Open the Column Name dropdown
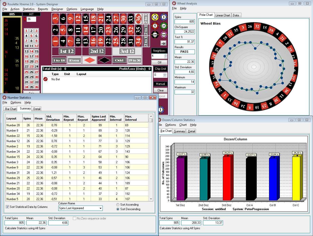313x236 pixels. 100,208
